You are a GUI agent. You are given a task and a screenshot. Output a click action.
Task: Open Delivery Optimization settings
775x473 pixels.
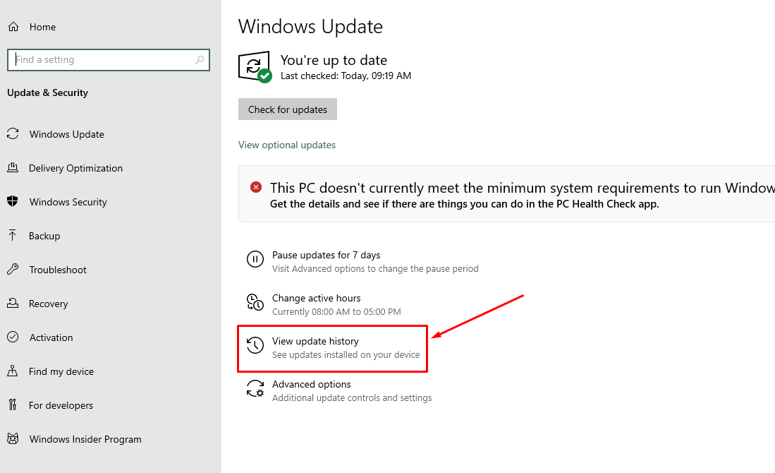tap(75, 168)
